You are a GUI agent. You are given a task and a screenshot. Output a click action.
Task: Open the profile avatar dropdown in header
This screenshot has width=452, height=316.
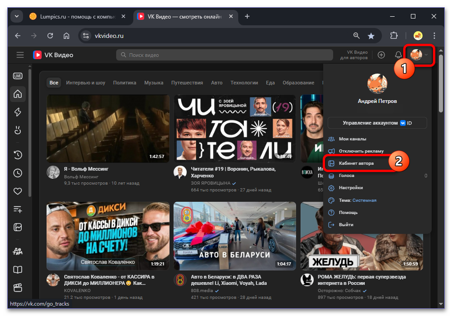click(419, 55)
